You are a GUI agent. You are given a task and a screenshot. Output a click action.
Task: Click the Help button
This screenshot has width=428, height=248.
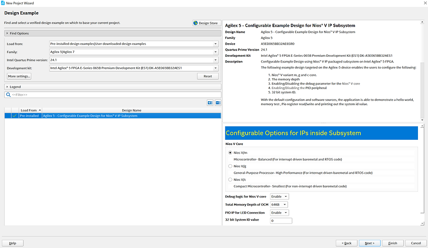coord(13,243)
